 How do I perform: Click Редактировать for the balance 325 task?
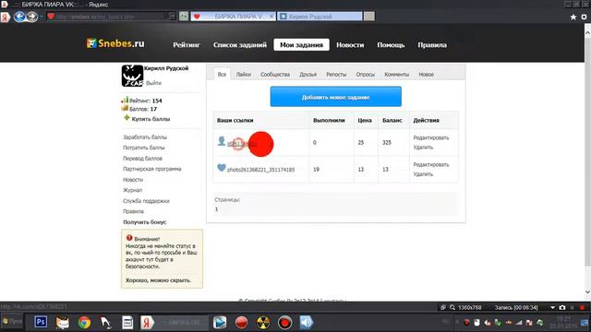point(431,137)
